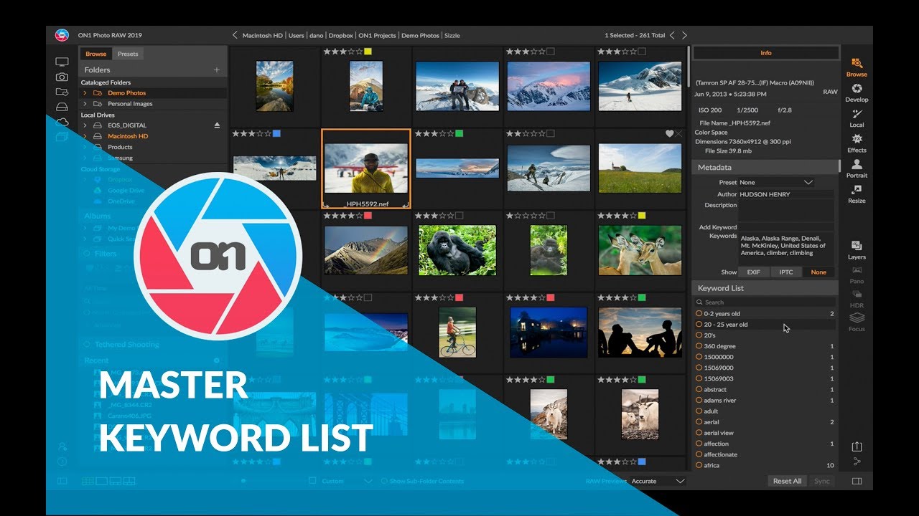Toggle the 'affection' keyword circle
919x516 pixels.
click(x=699, y=444)
